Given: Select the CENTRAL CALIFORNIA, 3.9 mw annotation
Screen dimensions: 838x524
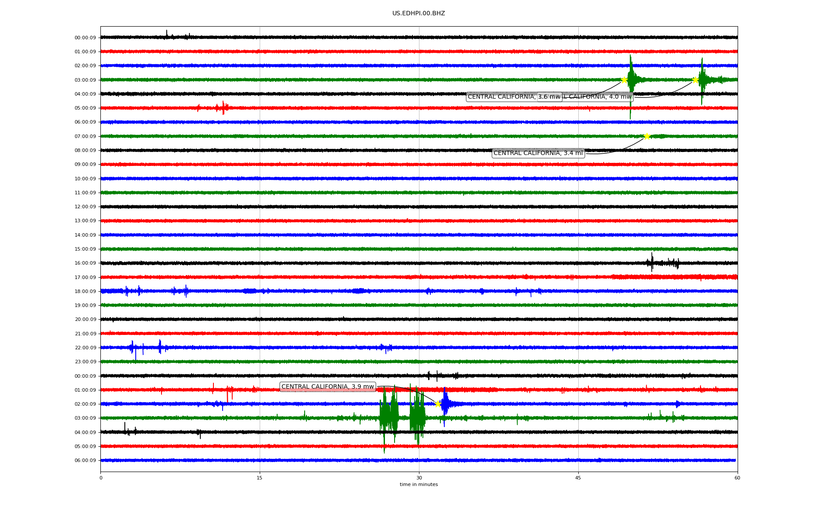Looking at the screenshot, I should tap(327, 387).
